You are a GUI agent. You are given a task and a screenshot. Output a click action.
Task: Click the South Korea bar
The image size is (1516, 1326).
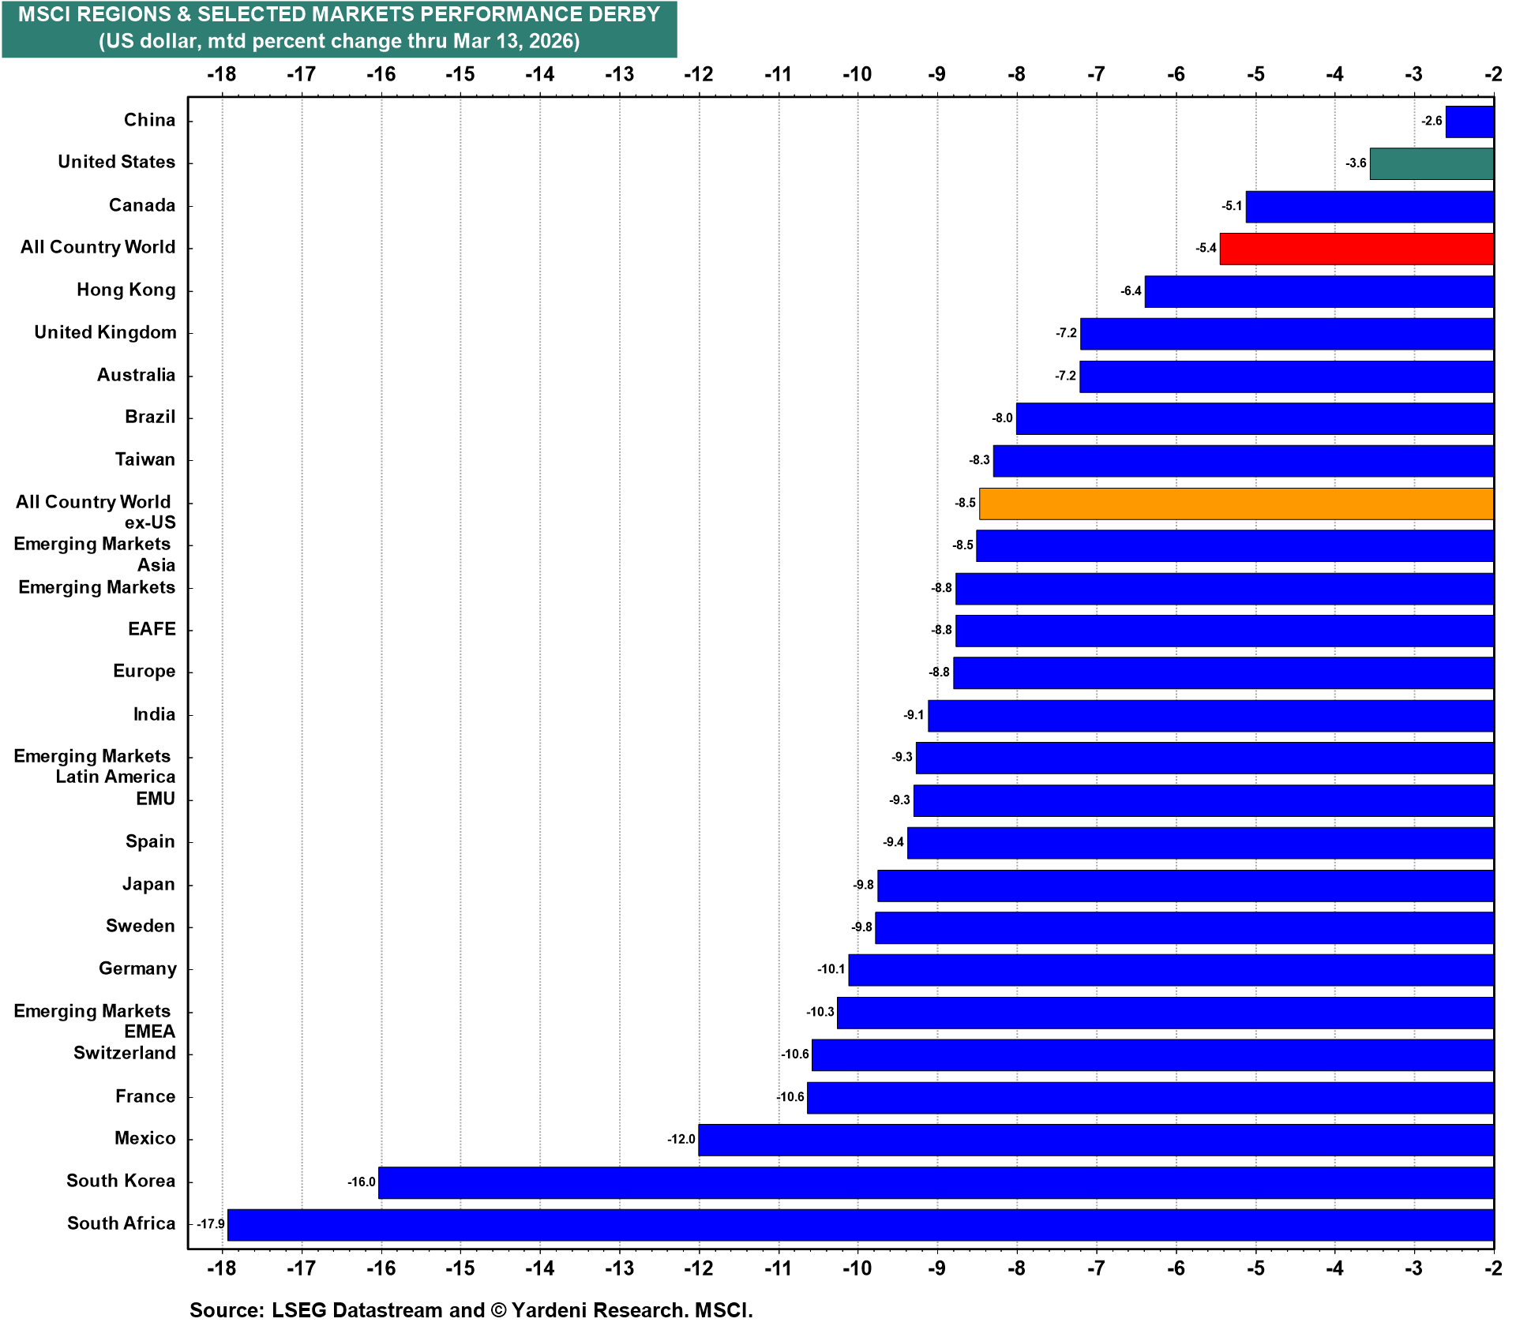pyautogui.click(x=936, y=1182)
